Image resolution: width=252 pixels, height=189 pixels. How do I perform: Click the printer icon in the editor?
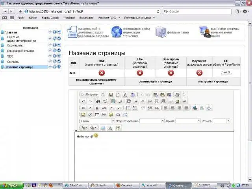(177, 94)
